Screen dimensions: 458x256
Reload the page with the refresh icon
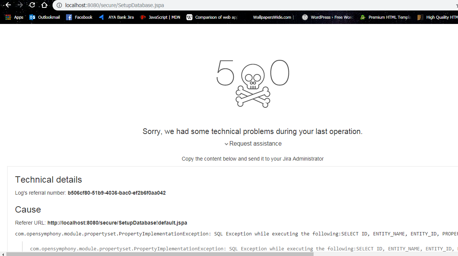click(32, 5)
